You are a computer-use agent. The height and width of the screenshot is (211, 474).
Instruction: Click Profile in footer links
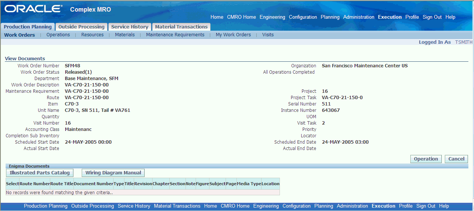(406, 206)
